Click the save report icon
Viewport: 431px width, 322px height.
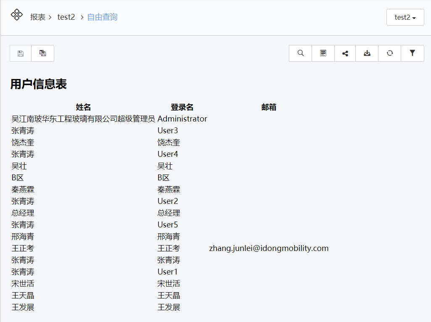[x=21, y=53]
